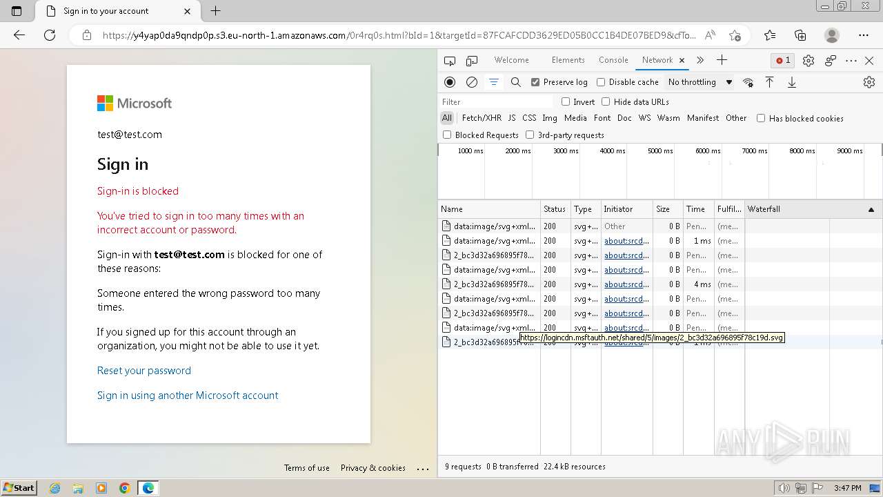Screen dimensions: 883x497
Task: Sort requests by Name column header
Action: [x=489, y=209]
